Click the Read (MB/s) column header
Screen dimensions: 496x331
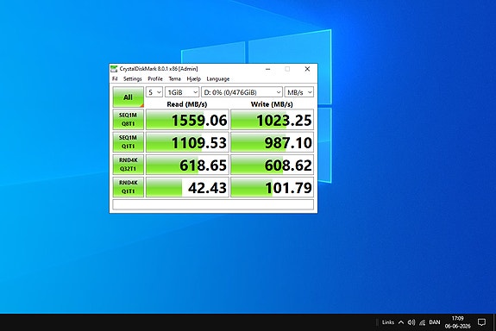(x=187, y=104)
